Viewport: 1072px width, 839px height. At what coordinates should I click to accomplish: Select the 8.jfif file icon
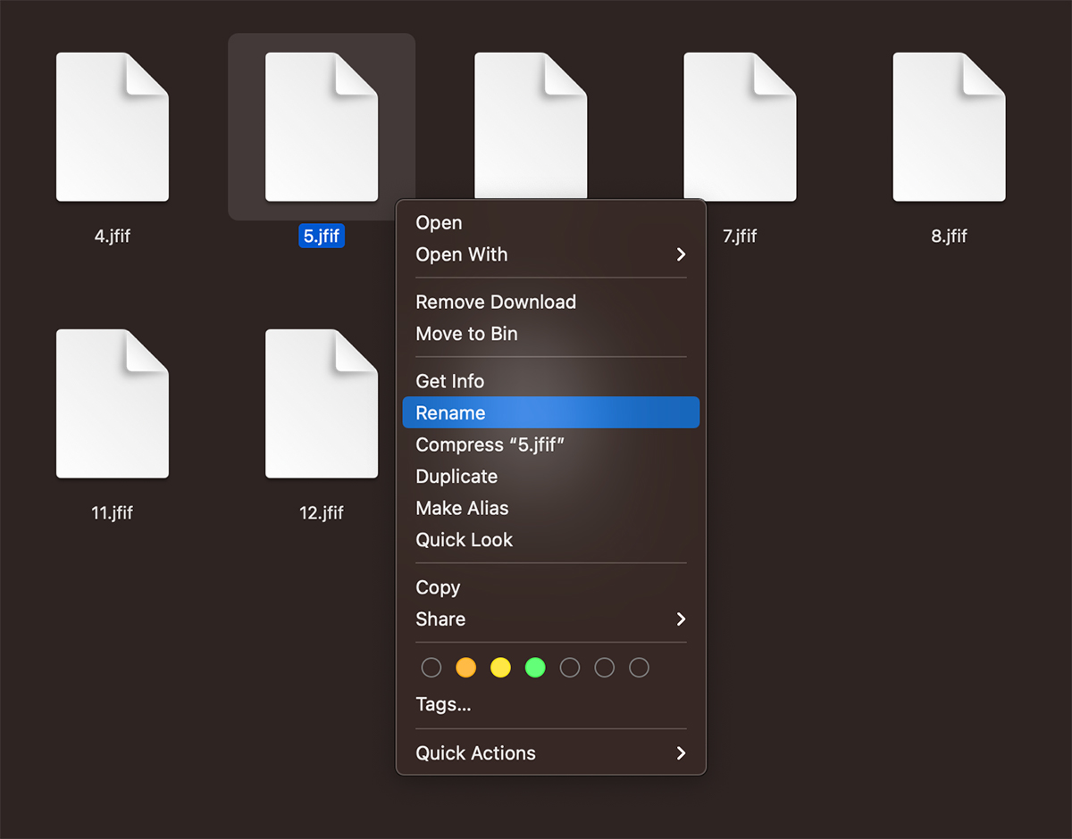tap(949, 127)
